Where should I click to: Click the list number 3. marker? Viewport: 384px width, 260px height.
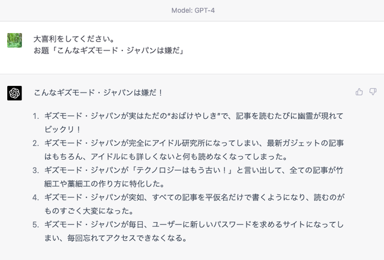36,171
